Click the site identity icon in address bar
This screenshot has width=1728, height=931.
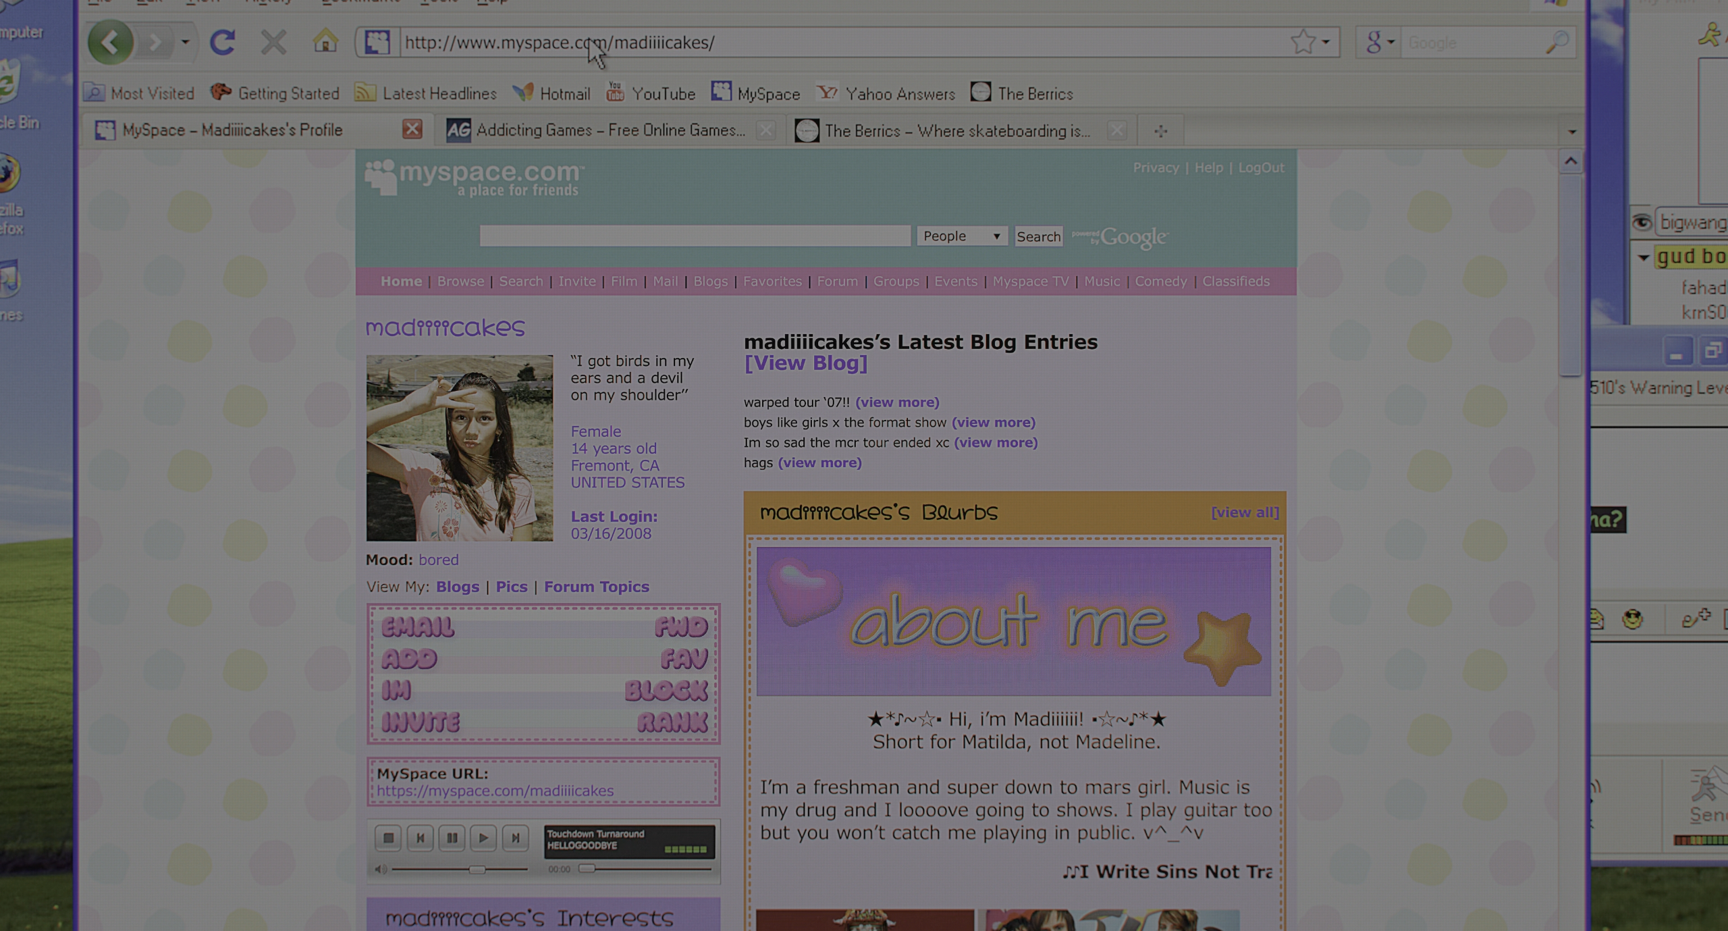[377, 43]
